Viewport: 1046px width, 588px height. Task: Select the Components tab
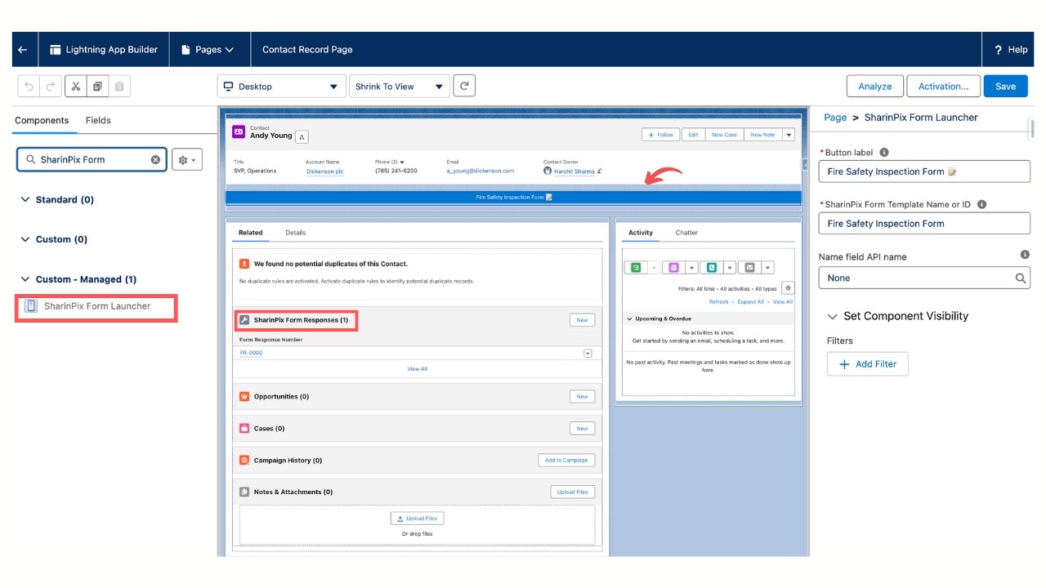42,120
